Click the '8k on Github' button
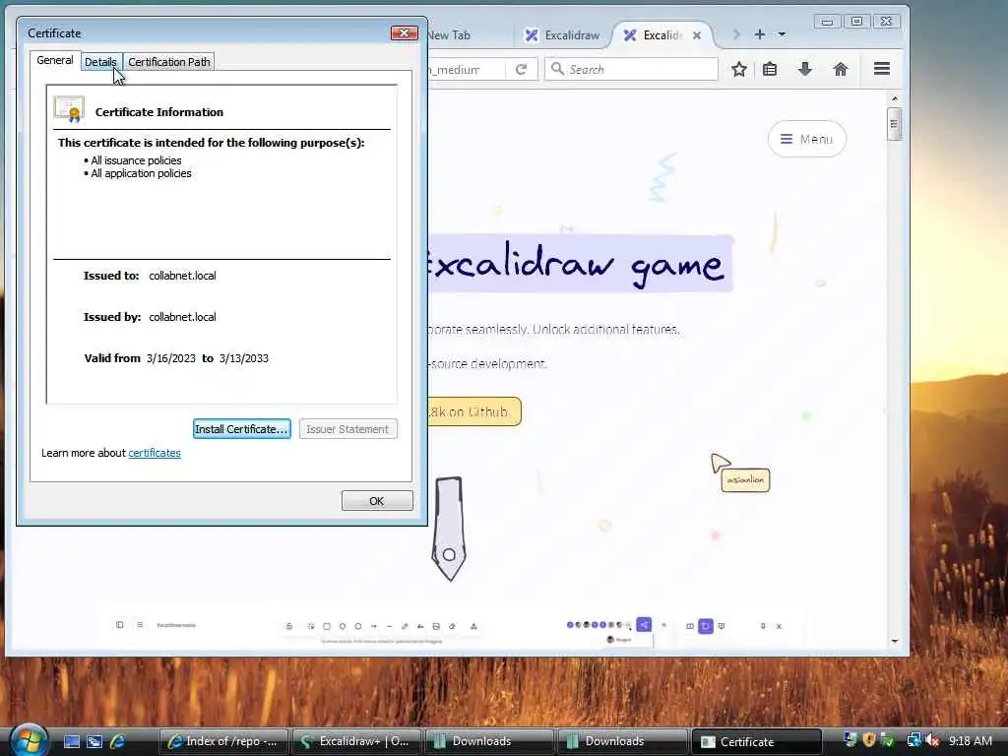The width and height of the screenshot is (1008, 756). click(x=473, y=411)
